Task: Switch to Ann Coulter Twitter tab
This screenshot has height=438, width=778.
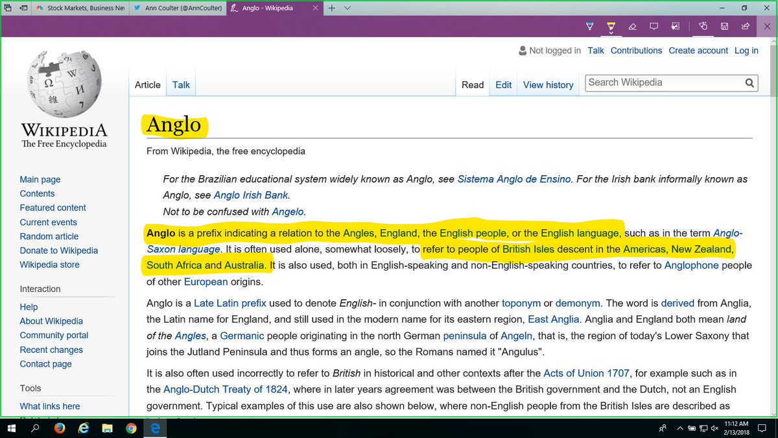Action: pos(178,8)
